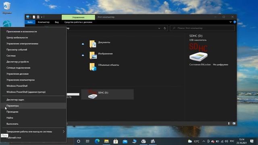Open Cortana circle icon on taskbar
The image size is (258, 145).
[79, 141]
